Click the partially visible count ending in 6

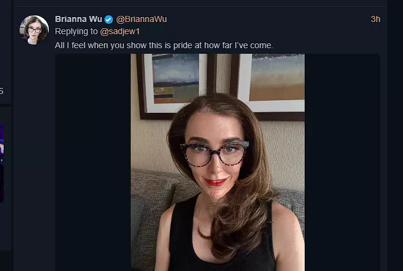point(2,91)
